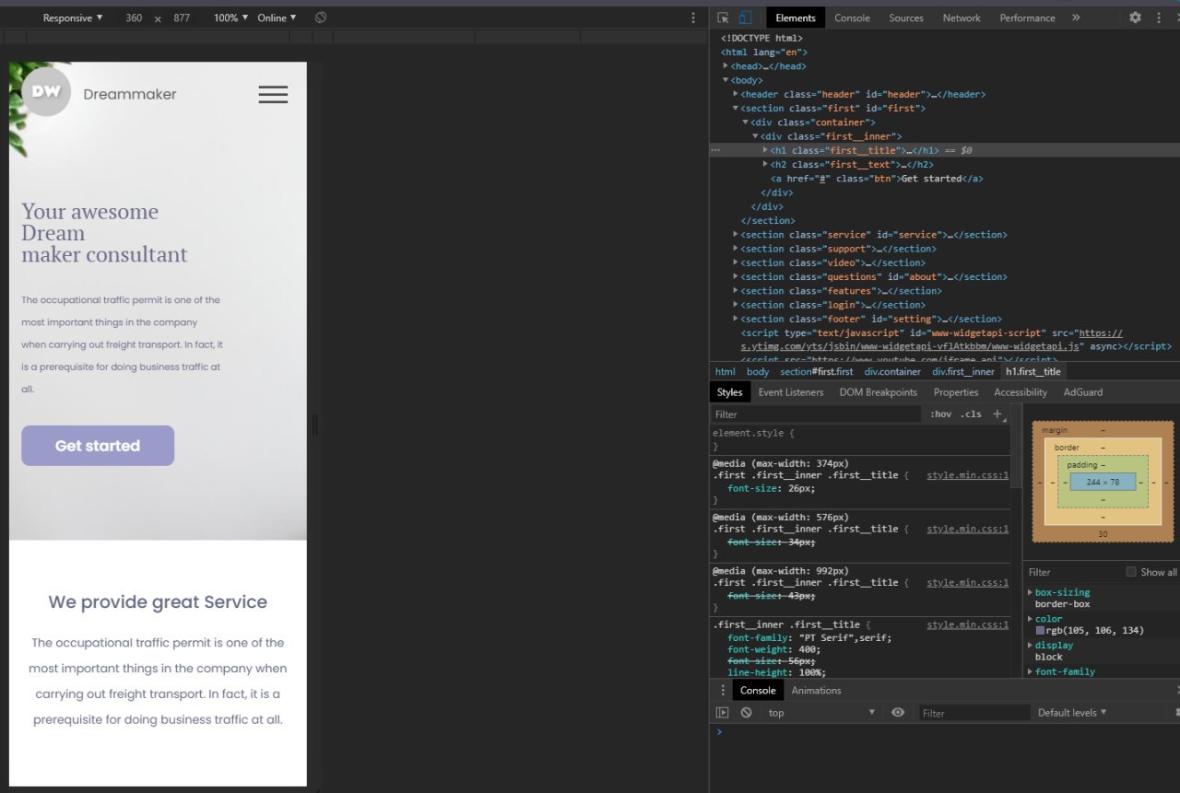The width and height of the screenshot is (1180, 793).
Task: Toggle the .cls class editor button
Action: click(x=971, y=414)
